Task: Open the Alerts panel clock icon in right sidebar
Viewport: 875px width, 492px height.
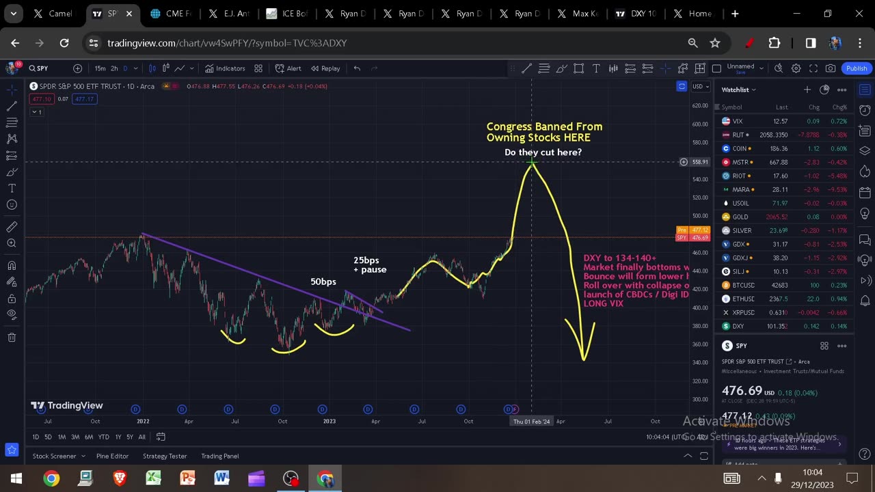Action: point(865,110)
